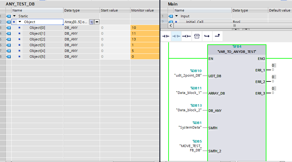Select the Object[4] name cell

click(x=37, y=51)
